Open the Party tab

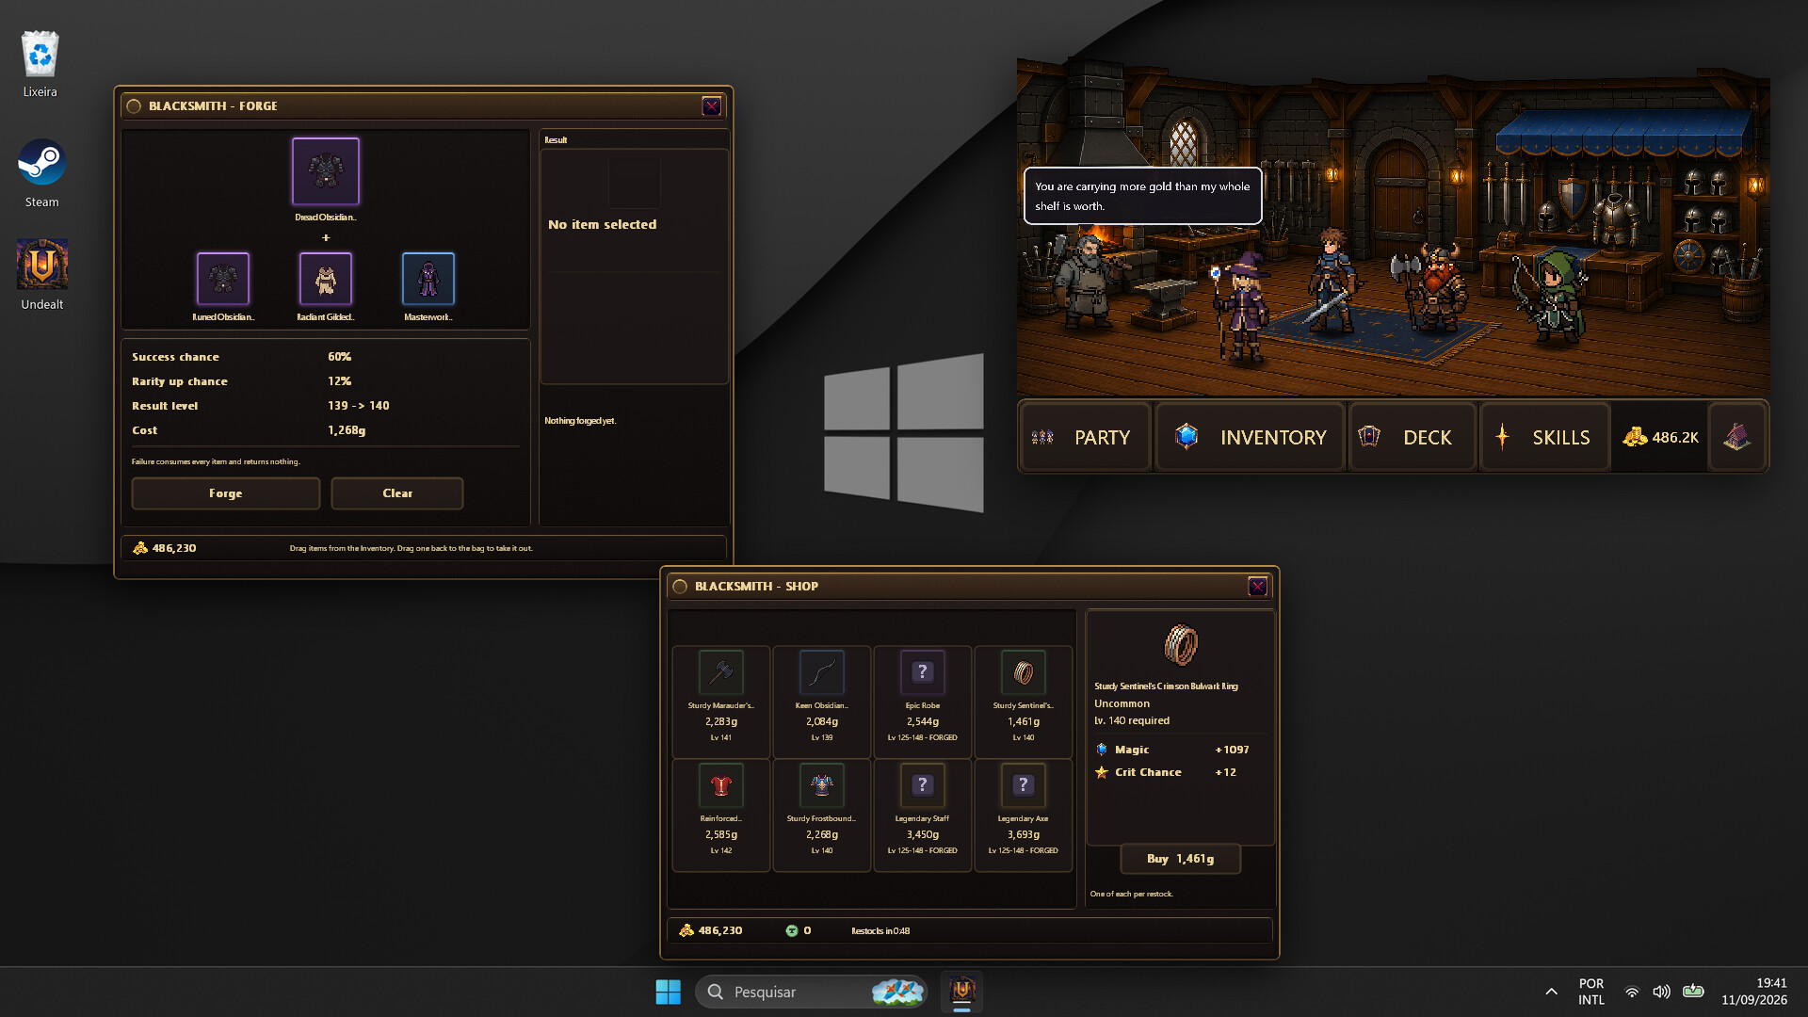(x=1085, y=437)
